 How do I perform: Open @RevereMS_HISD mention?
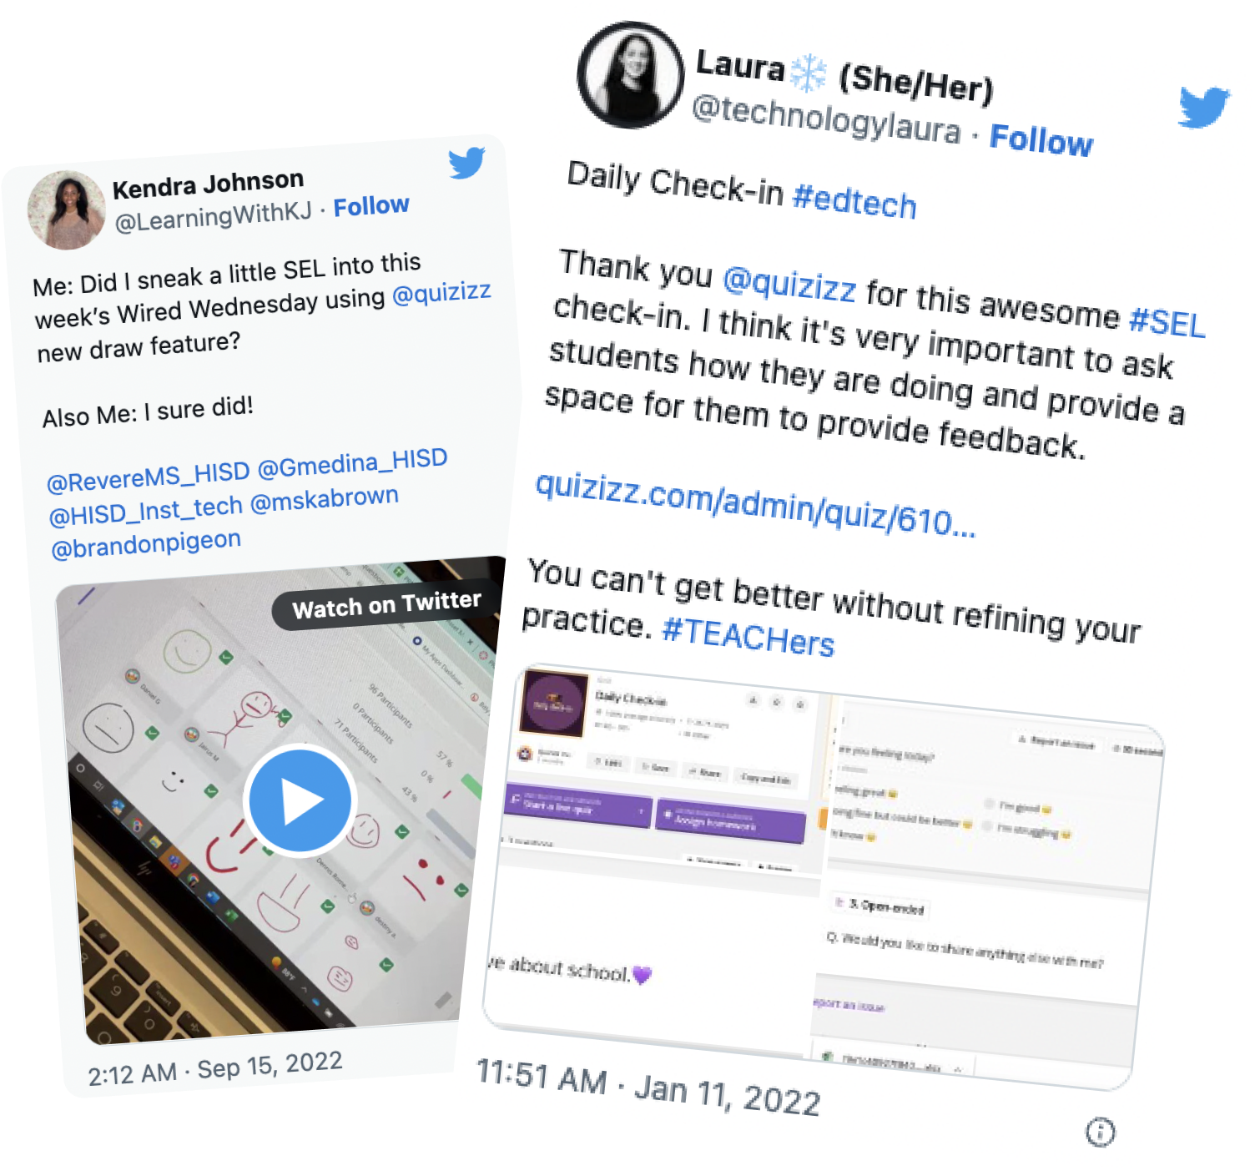[x=149, y=477]
